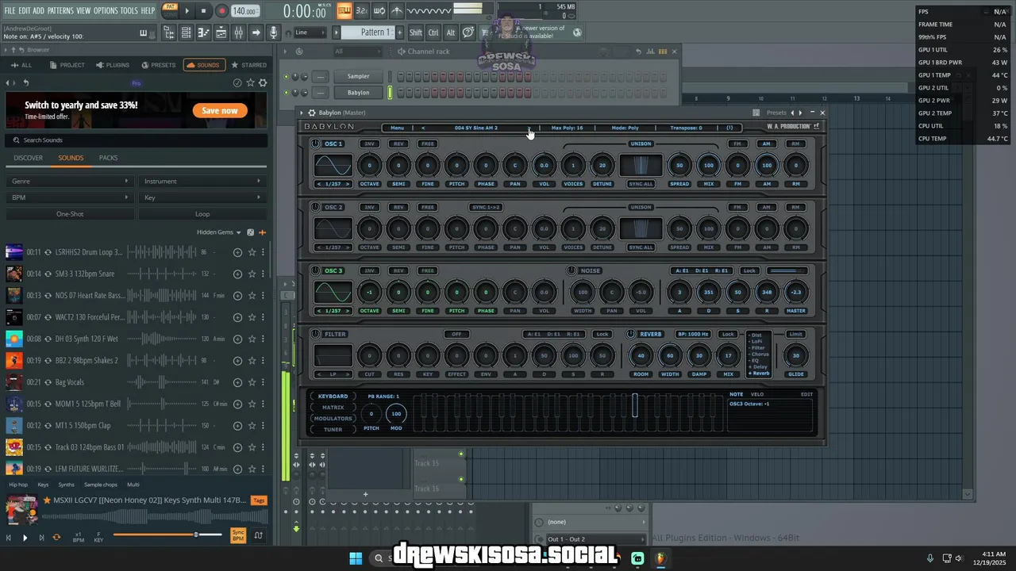Click the next preset arrow beside 004 SY Sine AM 2

tap(529, 128)
